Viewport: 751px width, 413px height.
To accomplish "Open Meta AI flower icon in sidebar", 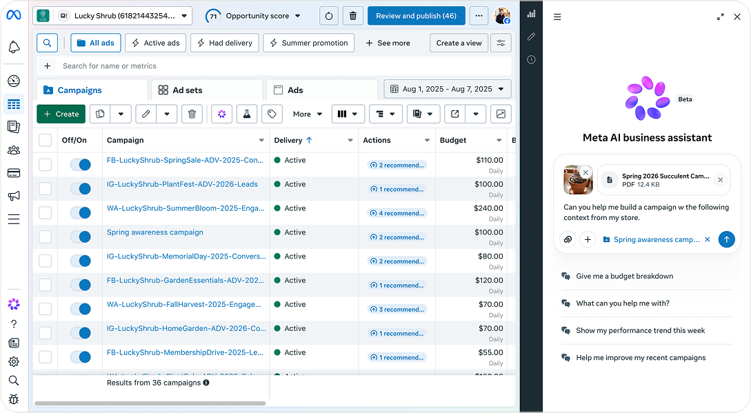I will coord(14,304).
